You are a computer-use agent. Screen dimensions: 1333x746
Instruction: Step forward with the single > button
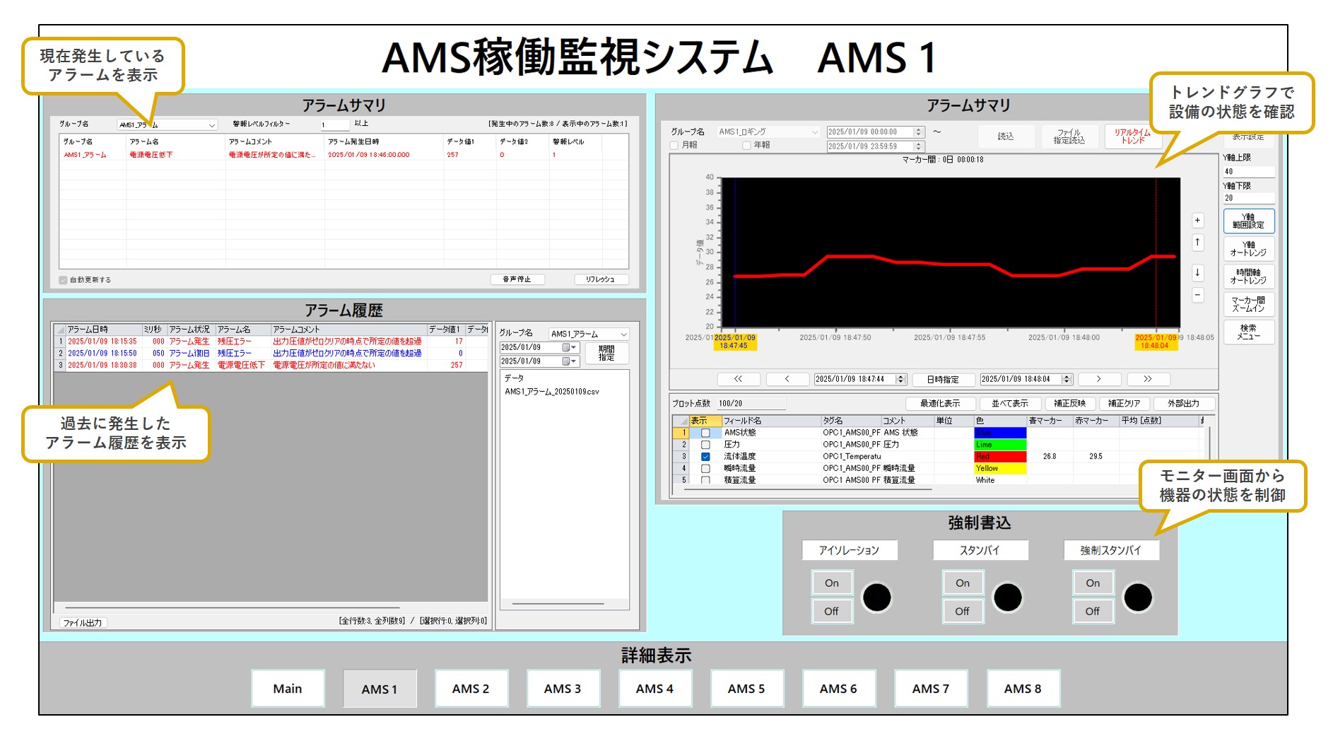click(x=1098, y=379)
